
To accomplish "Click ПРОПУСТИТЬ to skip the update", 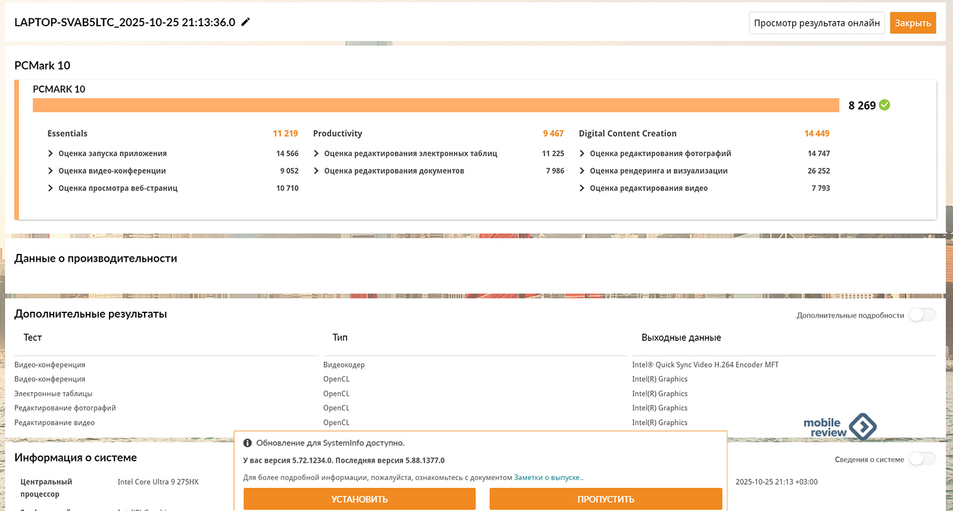I will (605, 499).
